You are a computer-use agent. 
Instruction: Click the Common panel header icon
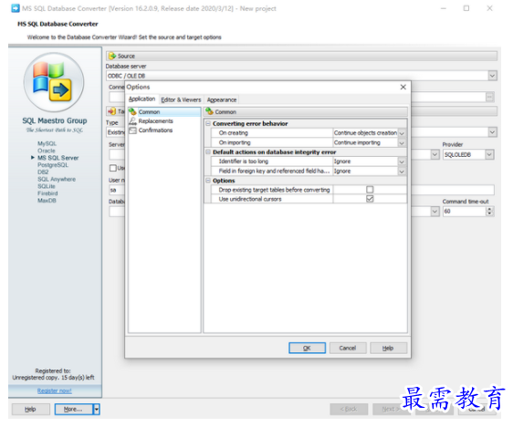pyautogui.click(x=209, y=111)
